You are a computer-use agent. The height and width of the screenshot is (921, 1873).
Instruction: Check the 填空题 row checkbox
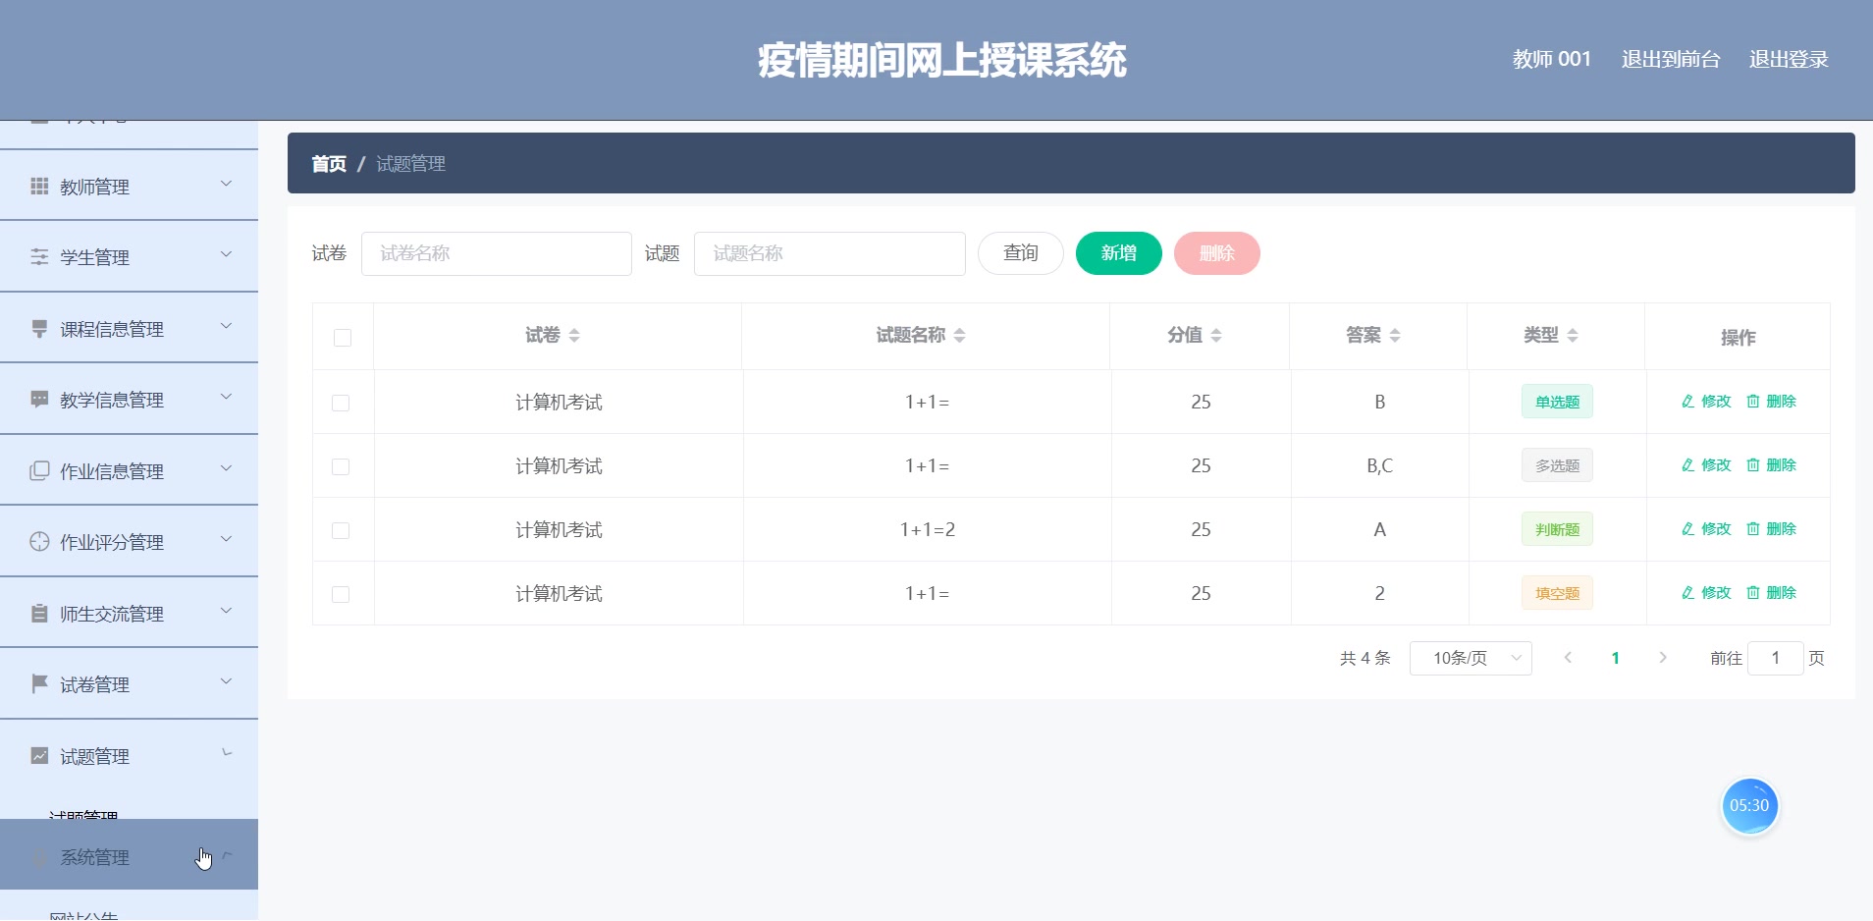(341, 594)
